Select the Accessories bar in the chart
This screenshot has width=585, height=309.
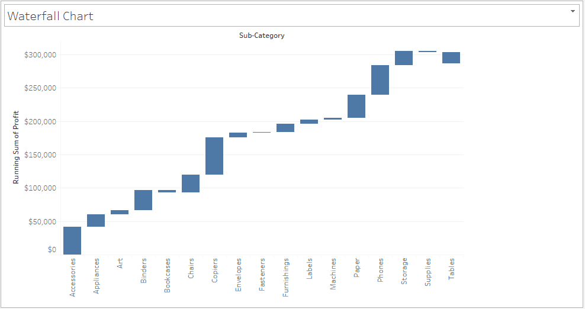(72, 240)
